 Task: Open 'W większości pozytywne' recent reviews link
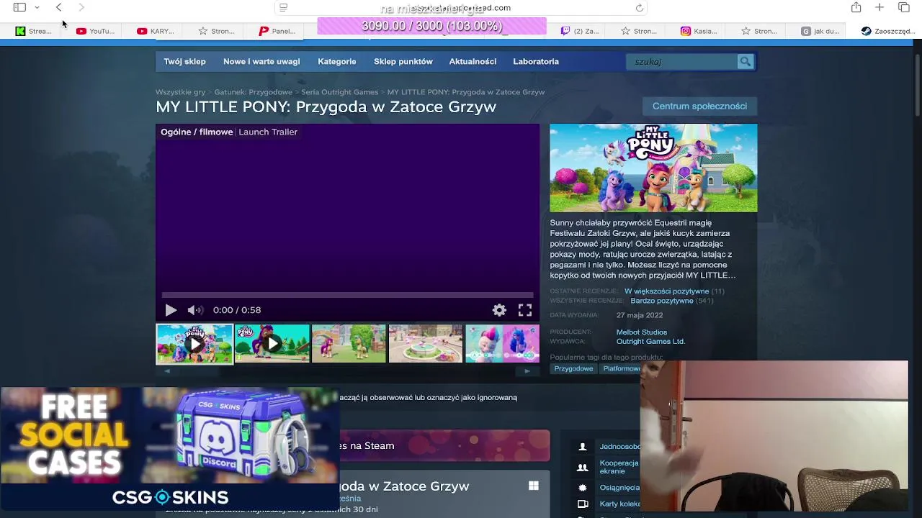[666, 291]
